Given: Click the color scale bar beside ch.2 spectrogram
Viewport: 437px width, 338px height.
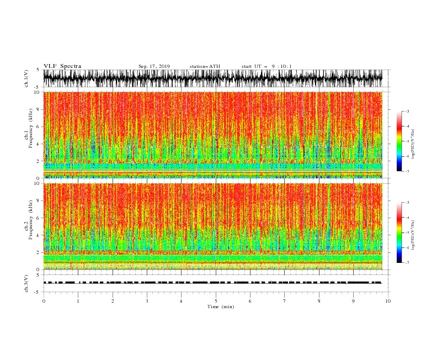Looking at the screenshot, I should pos(399,233).
